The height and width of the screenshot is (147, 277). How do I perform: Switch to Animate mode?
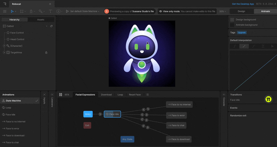[265, 11]
